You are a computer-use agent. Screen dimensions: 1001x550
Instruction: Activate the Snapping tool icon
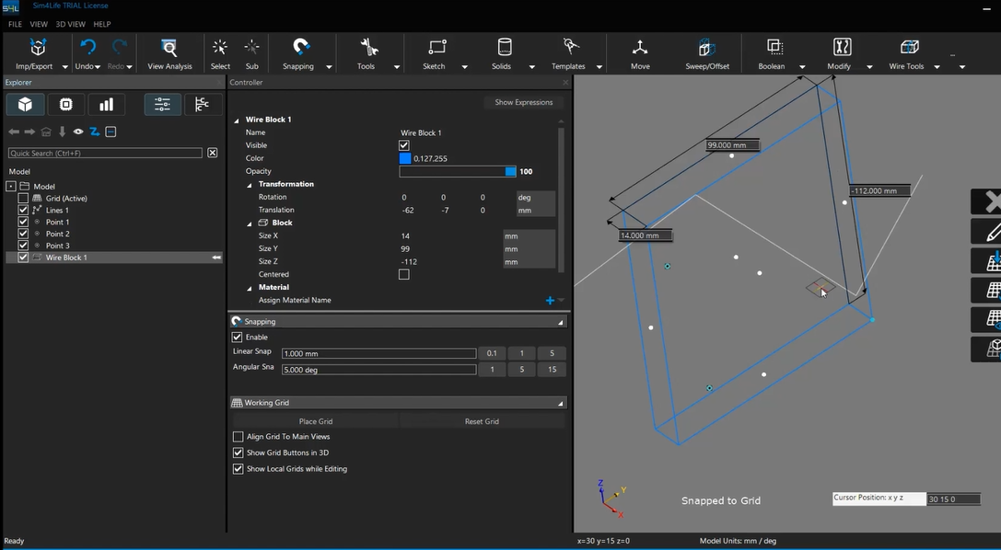click(x=300, y=48)
